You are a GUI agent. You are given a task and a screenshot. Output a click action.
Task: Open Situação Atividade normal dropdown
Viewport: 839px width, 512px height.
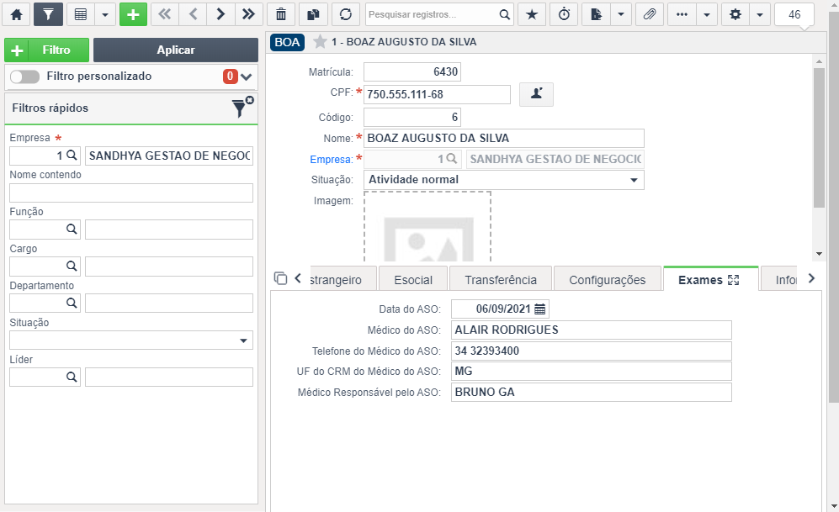pyautogui.click(x=503, y=180)
